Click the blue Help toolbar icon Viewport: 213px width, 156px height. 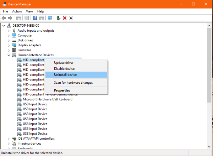(35, 18)
